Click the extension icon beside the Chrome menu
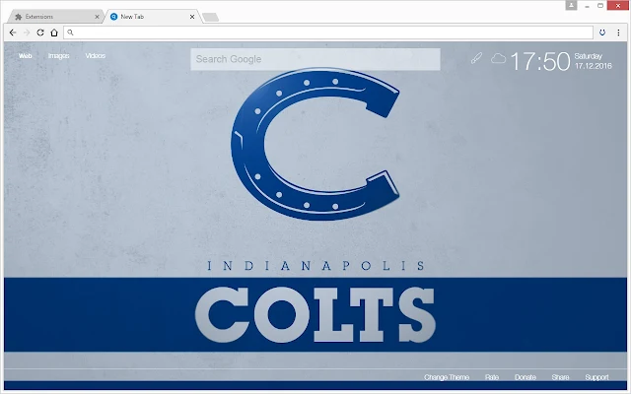Screen dimensions: 631x394 click(602, 33)
